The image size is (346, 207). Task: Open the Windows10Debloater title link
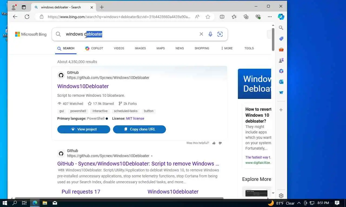[x=83, y=86]
